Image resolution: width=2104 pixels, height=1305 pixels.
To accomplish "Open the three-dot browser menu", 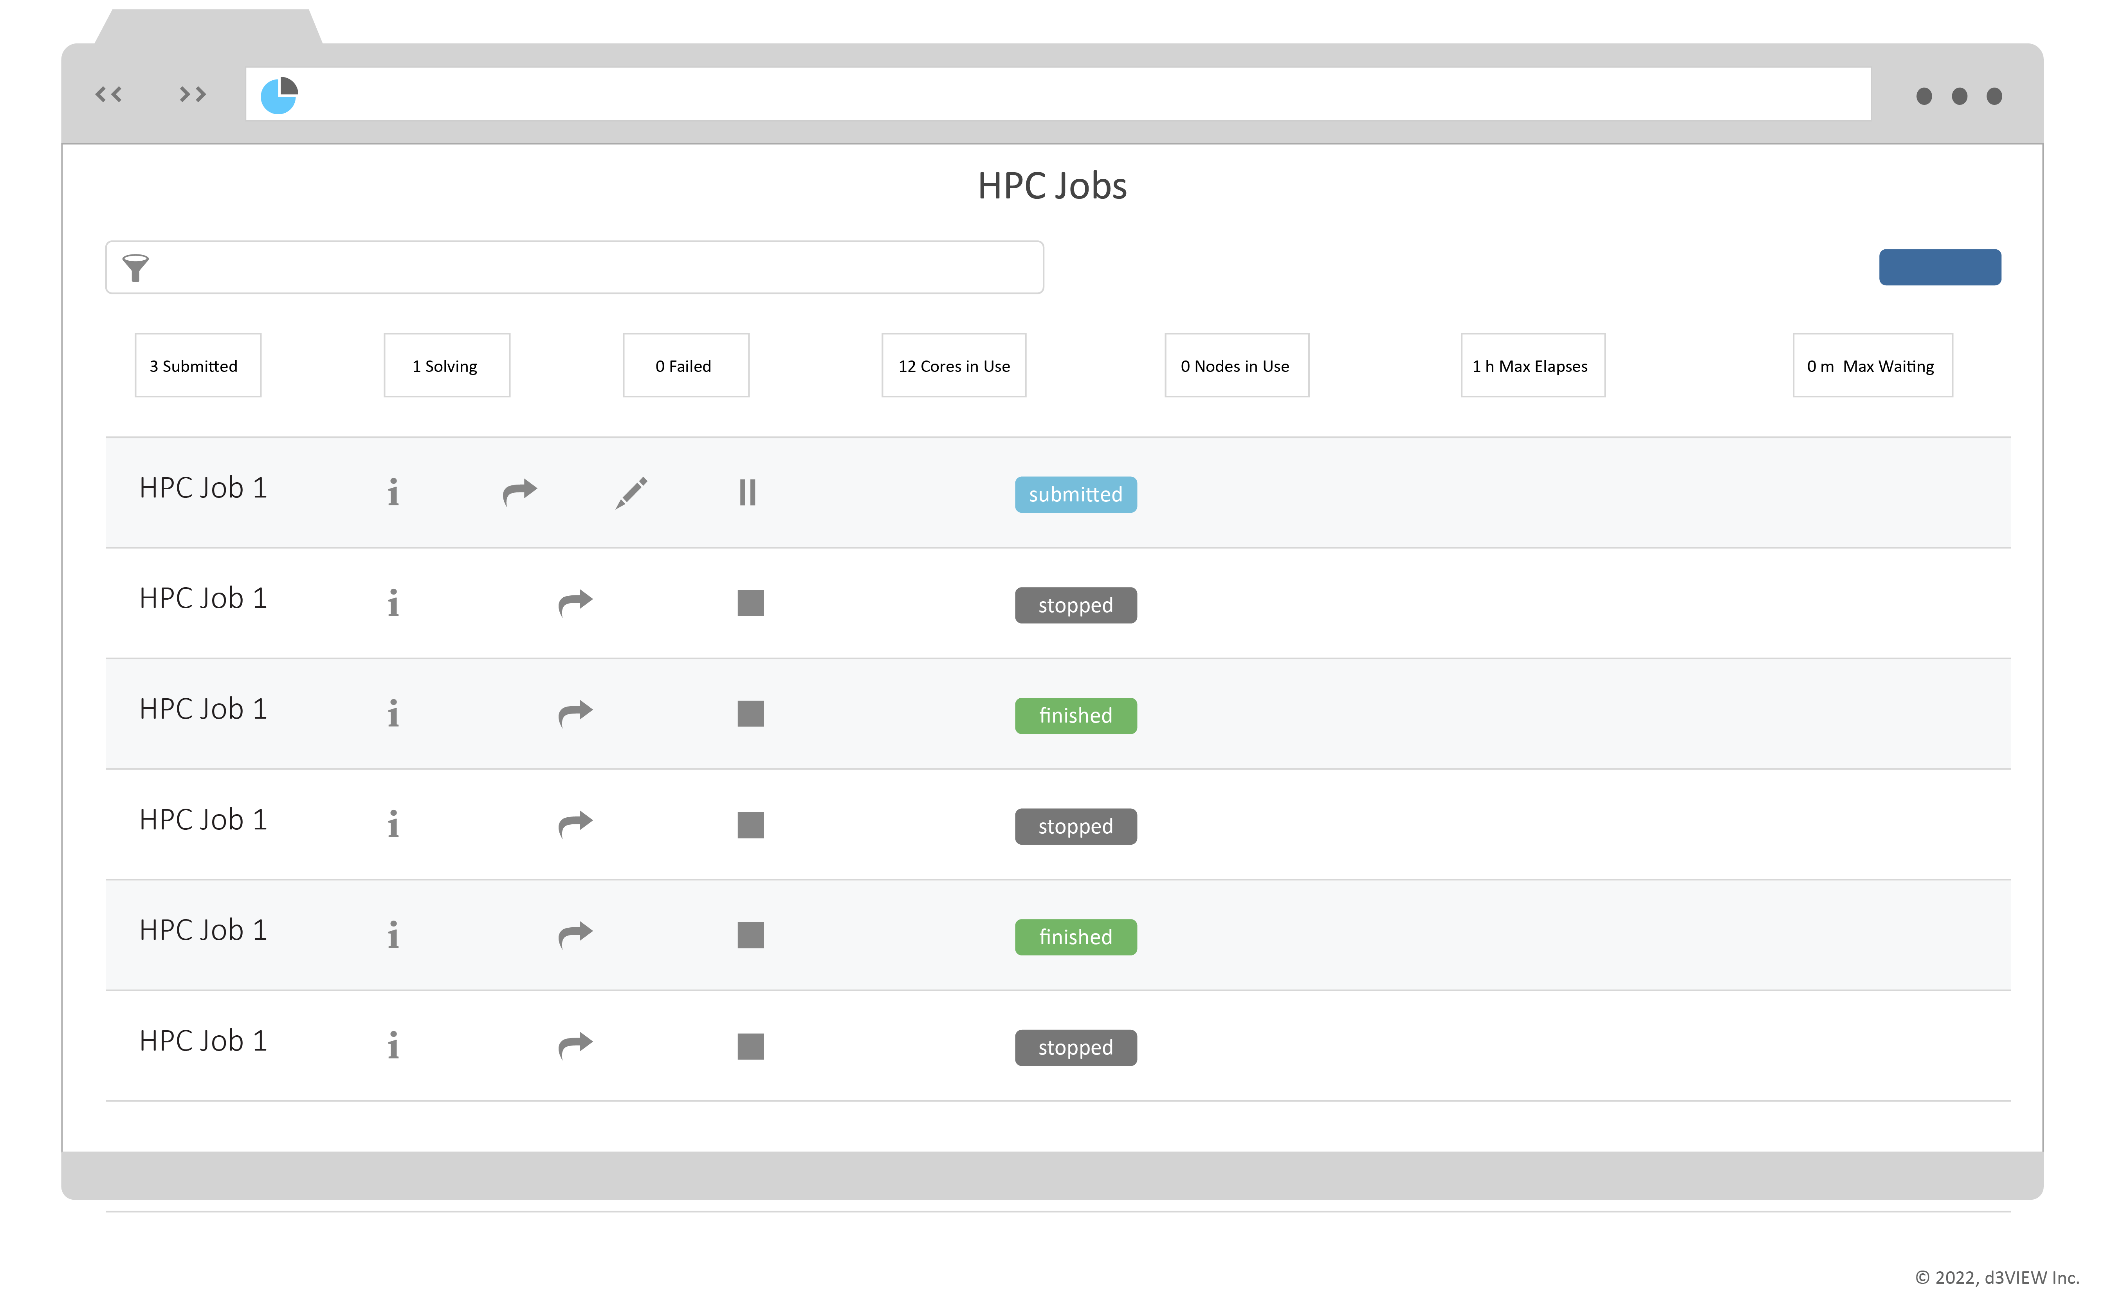I will (x=1959, y=96).
